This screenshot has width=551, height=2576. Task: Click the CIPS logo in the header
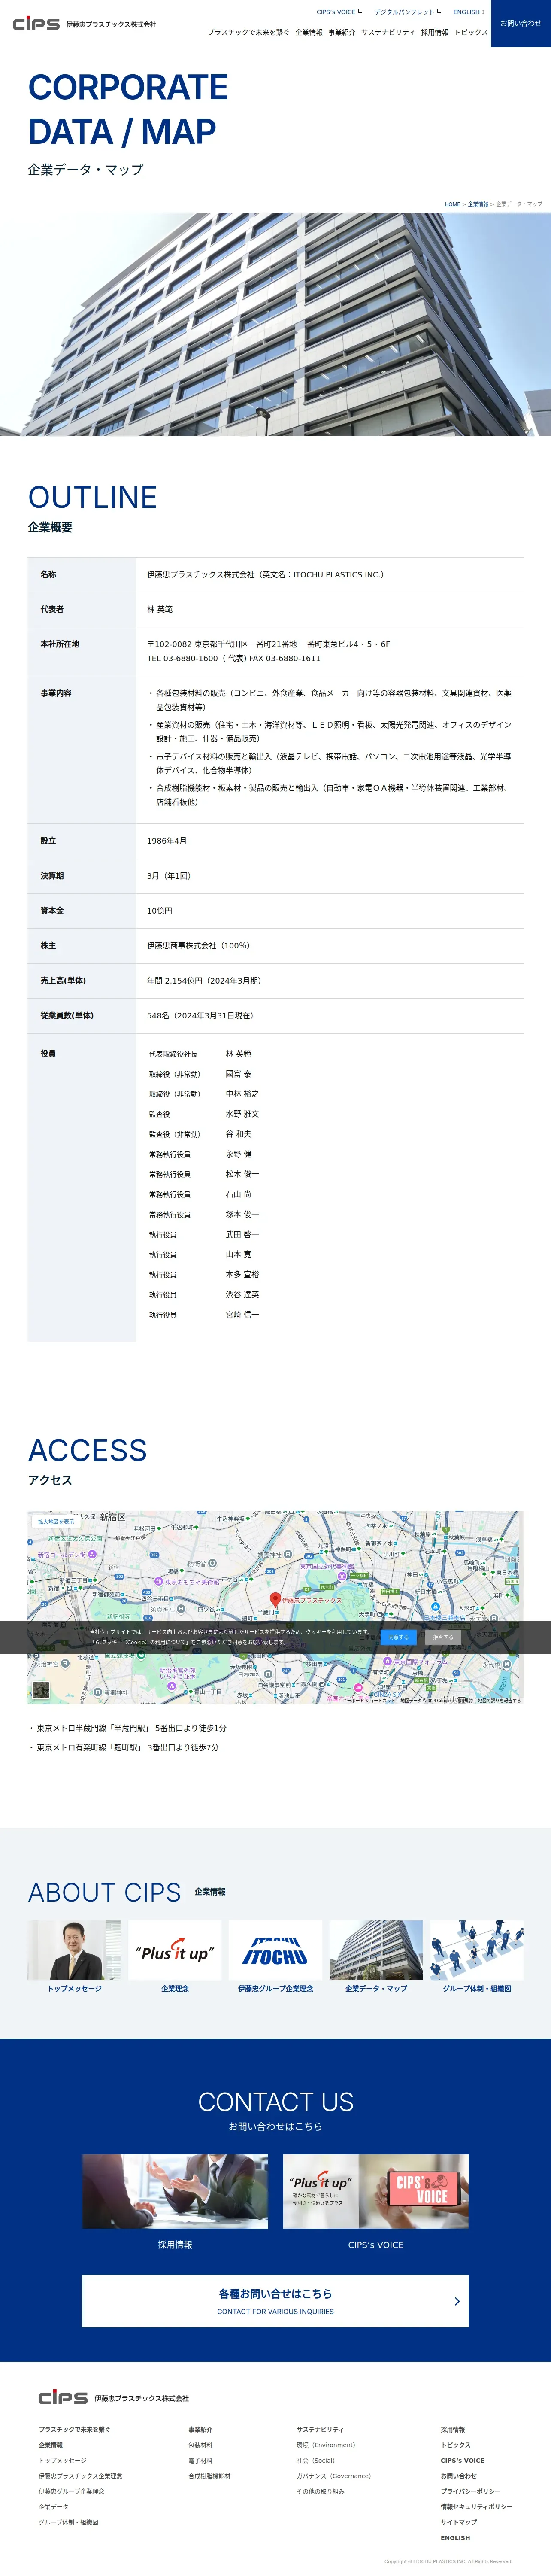point(84,24)
